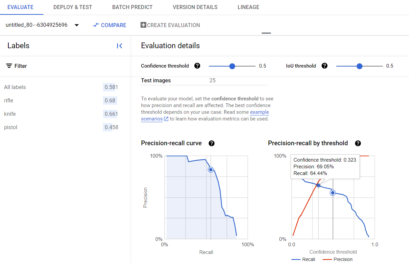The height and width of the screenshot is (263, 409).
Task: Click the Confidence threshold slider handle
Action: (x=232, y=66)
